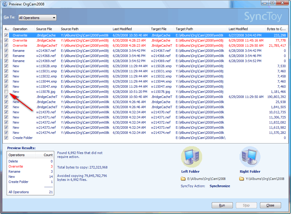Minimize the Preview window
The height and width of the screenshot is (214, 291).
[265, 3]
